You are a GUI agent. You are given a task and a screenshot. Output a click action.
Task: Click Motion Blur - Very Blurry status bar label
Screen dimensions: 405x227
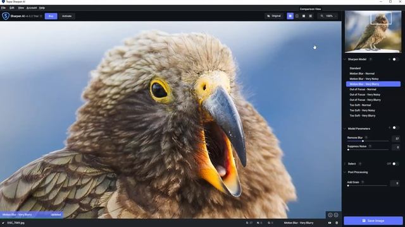(299, 223)
